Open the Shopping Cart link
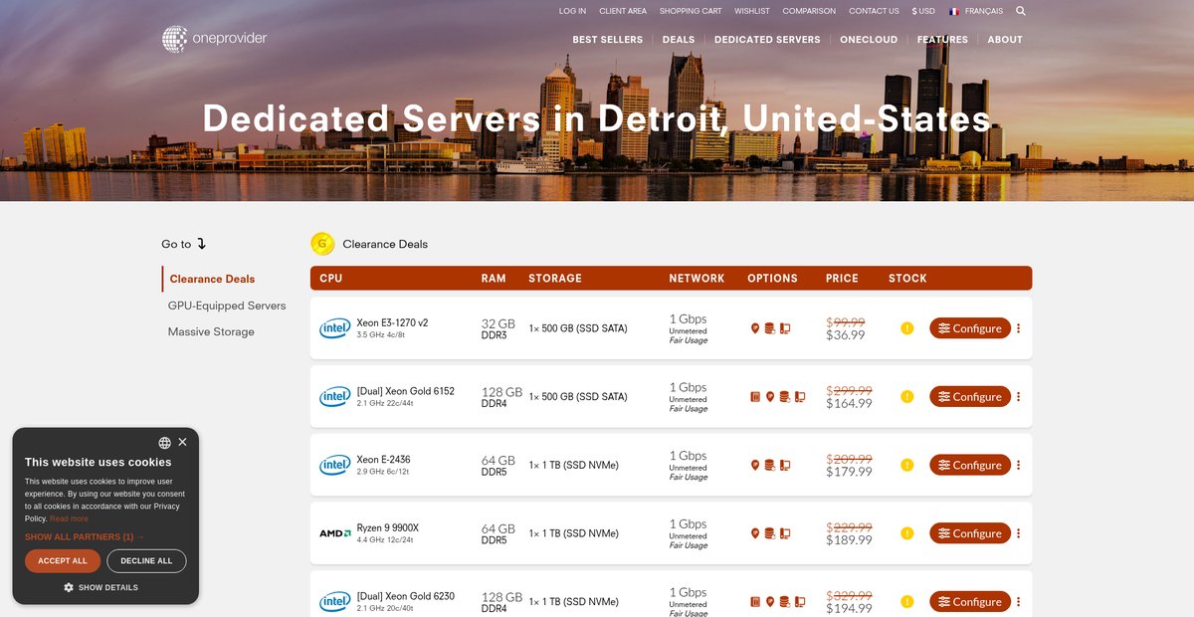This screenshot has height=617, width=1194. pos(691,11)
